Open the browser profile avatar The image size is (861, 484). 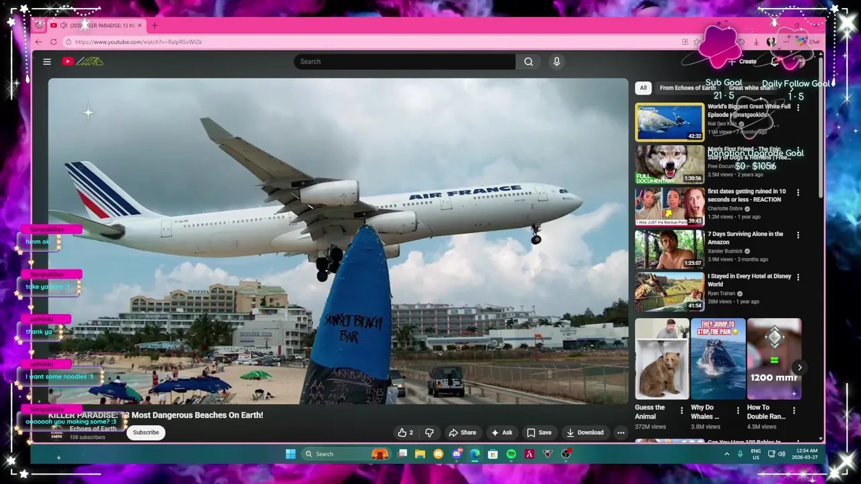tap(771, 42)
